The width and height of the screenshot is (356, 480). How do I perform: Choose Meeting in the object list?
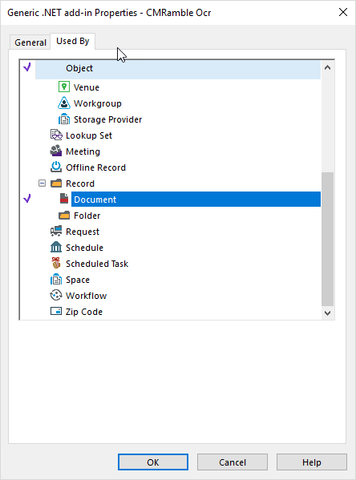(83, 151)
